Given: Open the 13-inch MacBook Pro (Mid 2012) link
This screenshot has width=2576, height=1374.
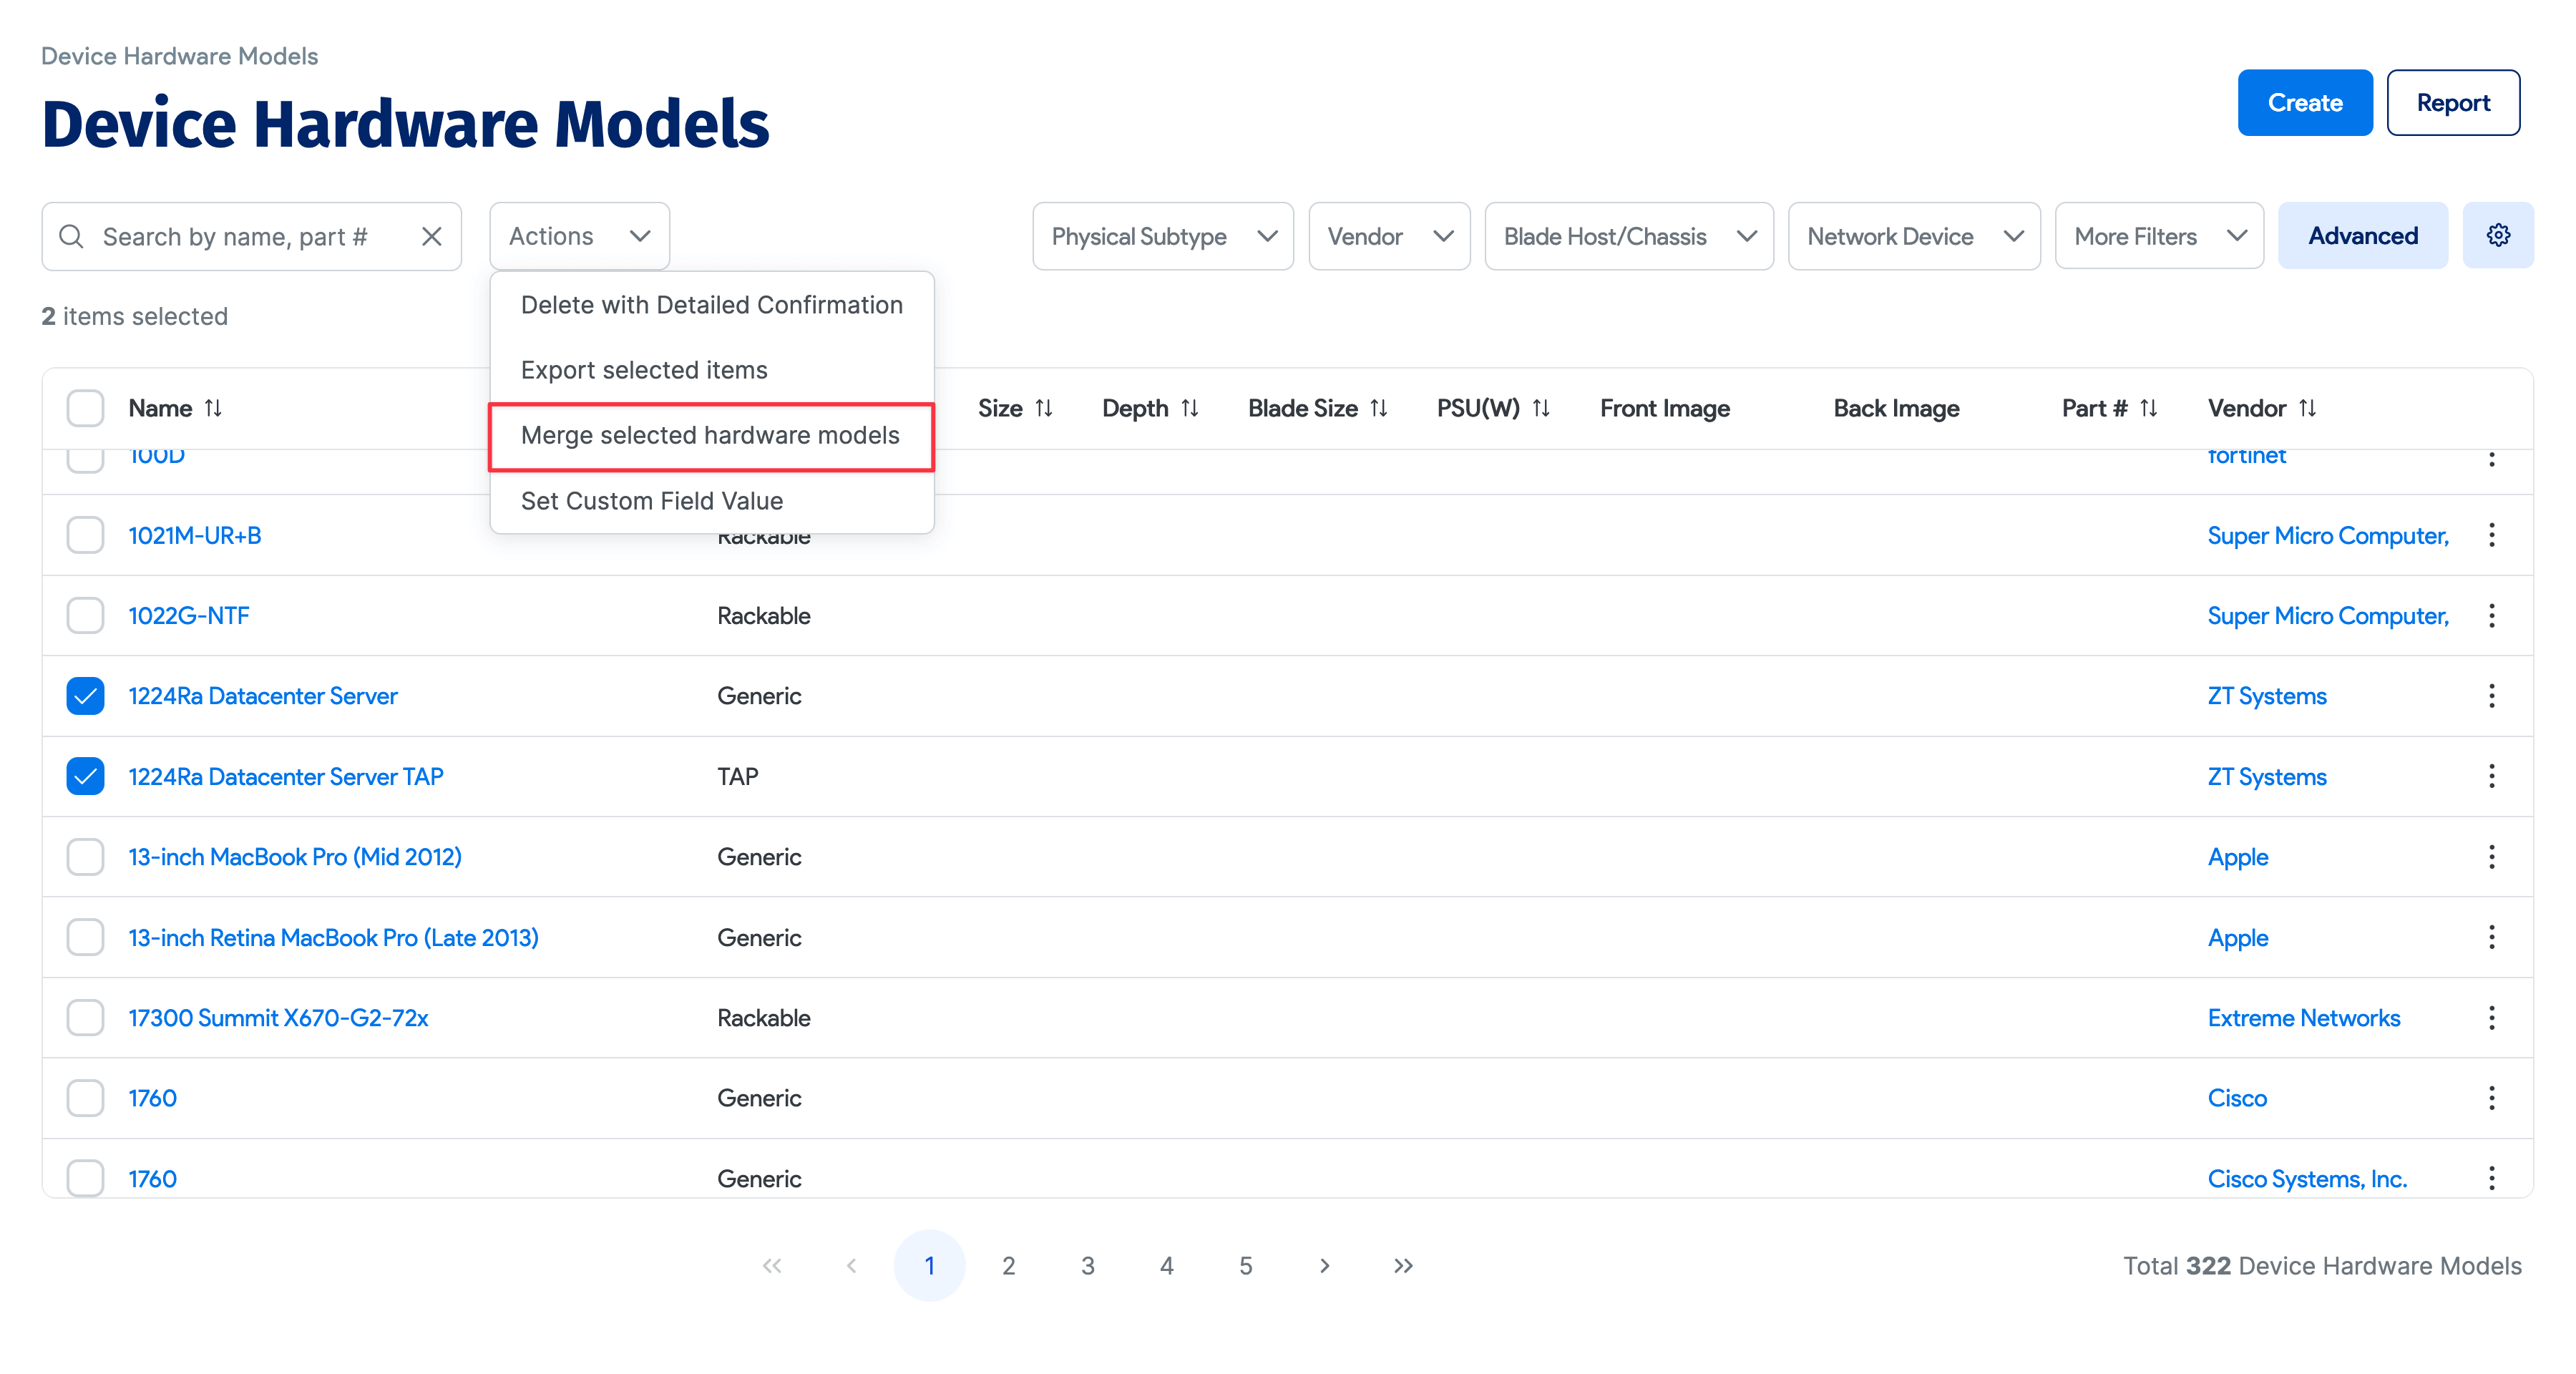Looking at the screenshot, I should click(x=294, y=856).
